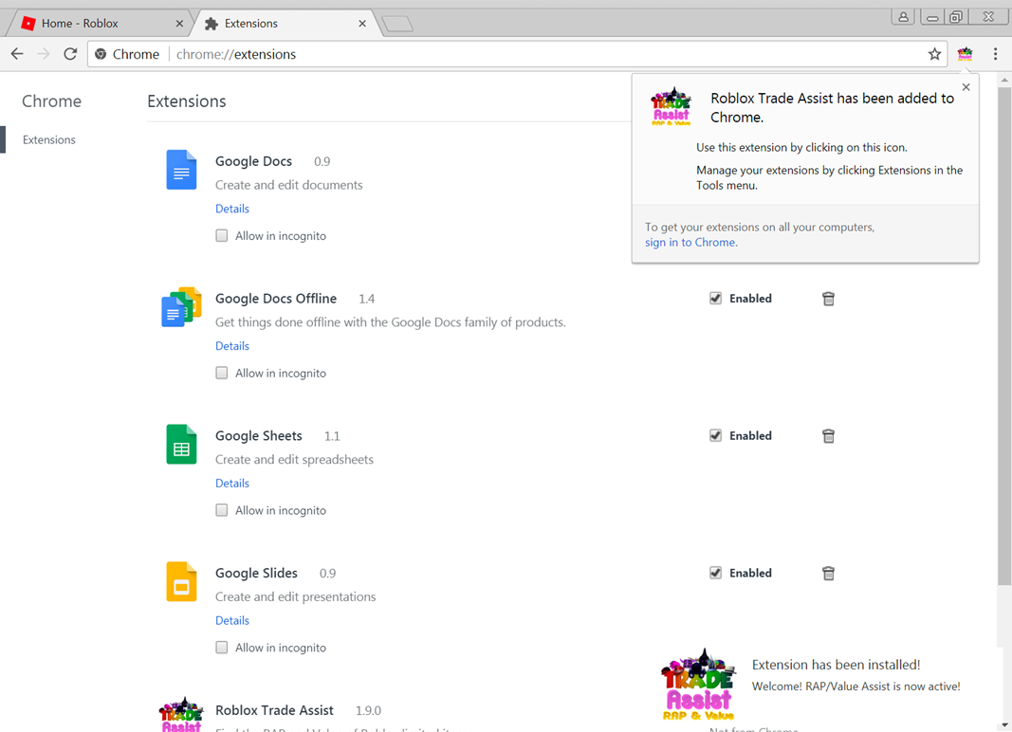Click 'Extension has been installed!' notification text
Image resolution: width=1012 pixels, height=732 pixels.
836,665
